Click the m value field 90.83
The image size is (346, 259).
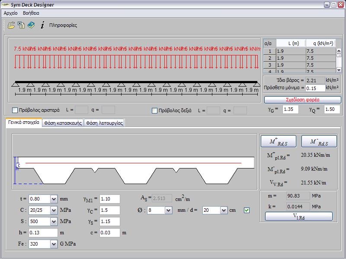tap(298, 196)
